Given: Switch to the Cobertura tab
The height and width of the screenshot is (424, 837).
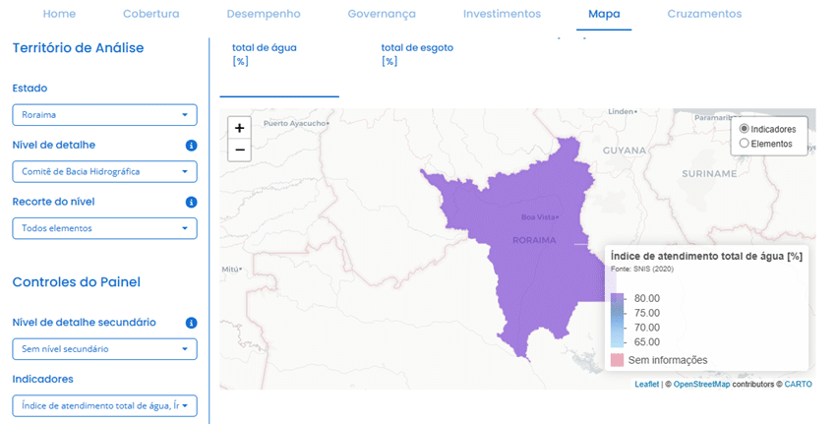Looking at the screenshot, I should point(150,14).
